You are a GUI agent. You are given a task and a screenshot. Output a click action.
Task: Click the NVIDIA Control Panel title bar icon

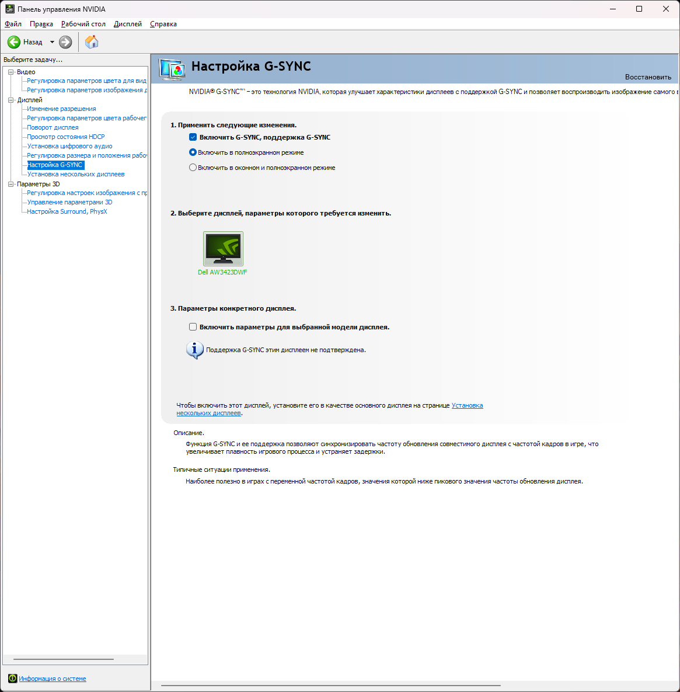10,9
